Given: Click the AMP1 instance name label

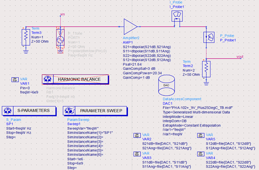Looking at the screenshot, I should coord(128,42).
